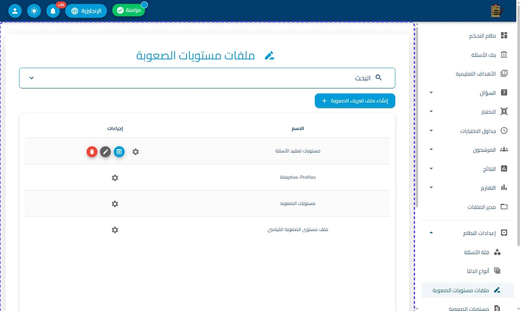Click the search magnifier icon
Viewport: 521px width, 311px height.
pos(379,77)
